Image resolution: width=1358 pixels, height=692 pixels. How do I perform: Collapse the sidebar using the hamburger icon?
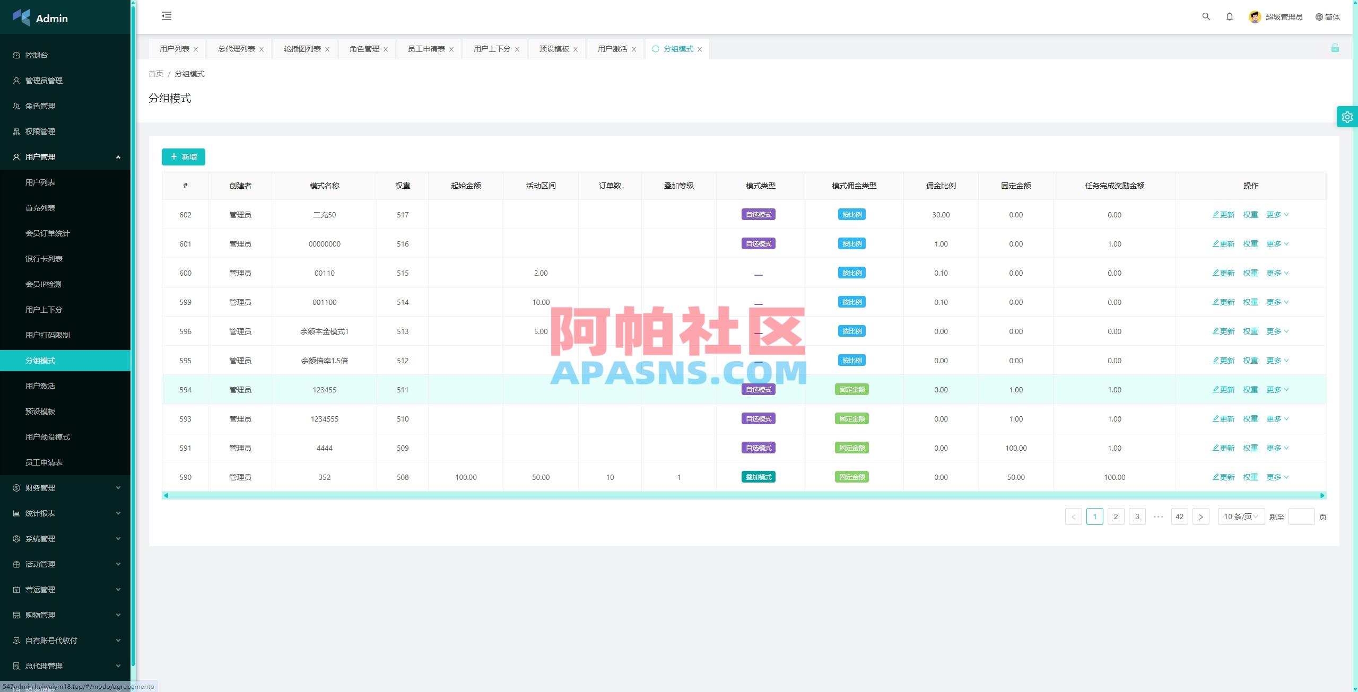[167, 16]
